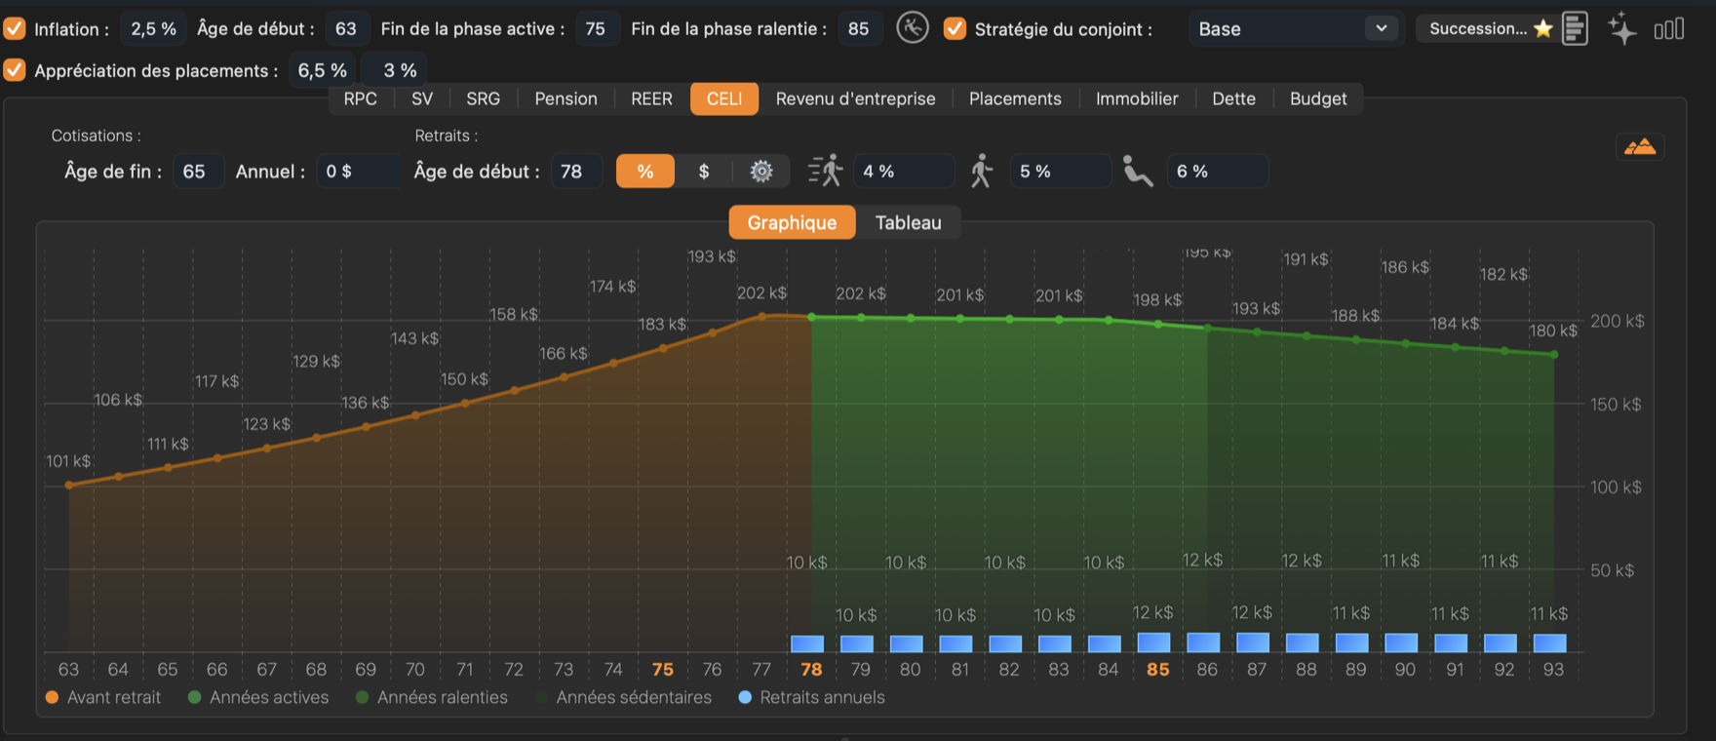Select the Placements tab
Screen dimensions: 1716x741
tap(1015, 98)
